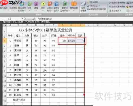Click sequence number cell "12"

(x=10, y=95)
